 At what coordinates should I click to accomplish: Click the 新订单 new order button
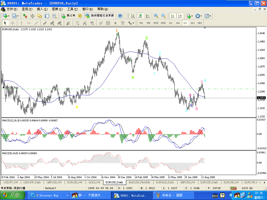(69, 16)
